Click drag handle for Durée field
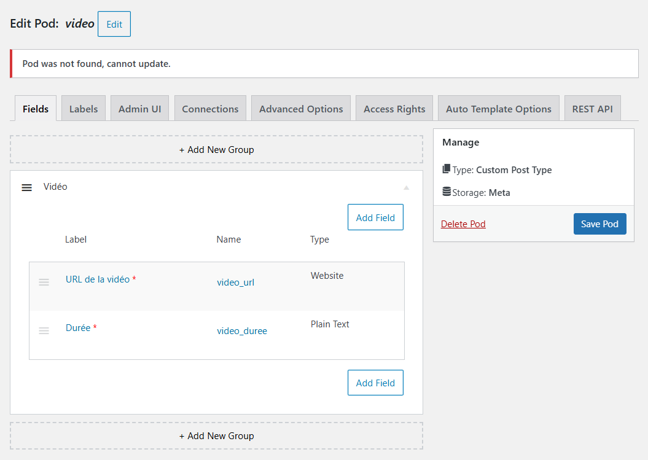The height and width of the screenshot is (460, 648). (44, 330)
